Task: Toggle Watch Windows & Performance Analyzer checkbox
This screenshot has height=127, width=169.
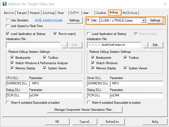Action: pyautogui.click(x=12, y=63)
